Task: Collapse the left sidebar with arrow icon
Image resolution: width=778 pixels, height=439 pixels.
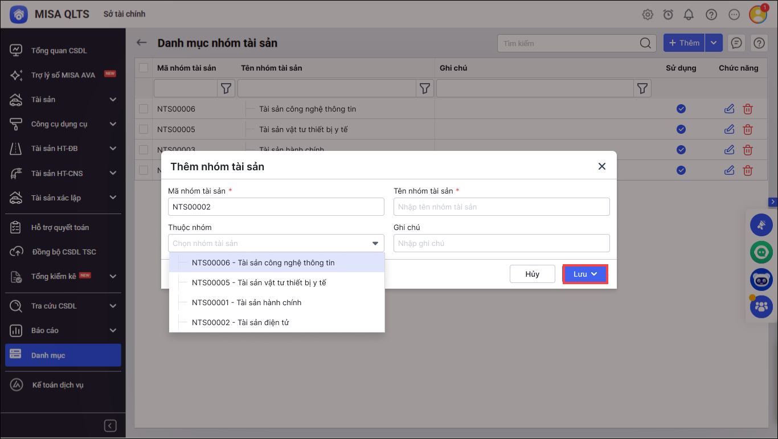Action: [x=110, y=426]
